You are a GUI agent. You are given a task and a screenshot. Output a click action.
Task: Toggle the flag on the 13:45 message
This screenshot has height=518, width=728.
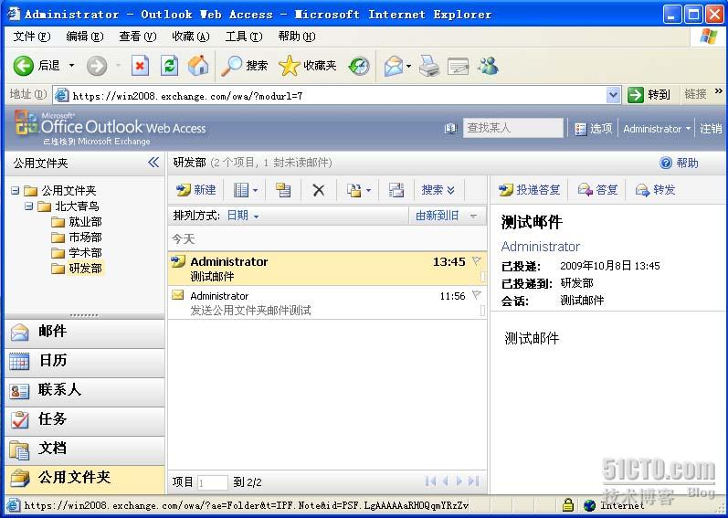[477, 261]
